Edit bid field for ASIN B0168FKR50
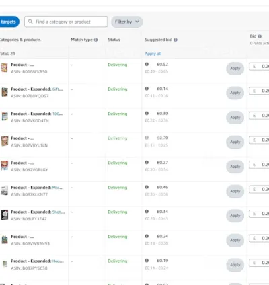This screenshot has height=285, width=269. tap(259, 67)
